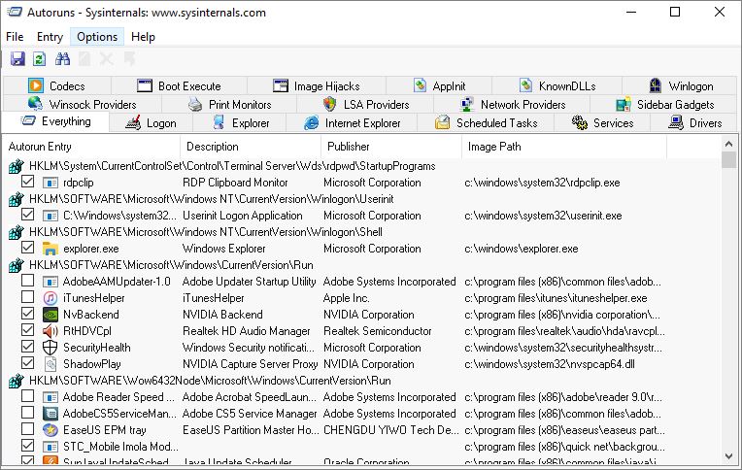This screenshot has height=470, width=742.
Task: Open the Network Providers tab
Action: click(x=513, y=105)
